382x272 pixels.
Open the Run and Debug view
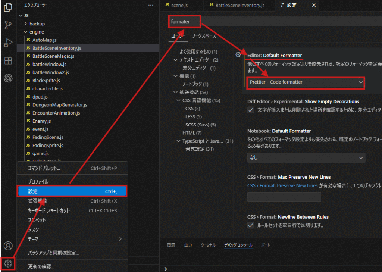(x=8, y=43)
